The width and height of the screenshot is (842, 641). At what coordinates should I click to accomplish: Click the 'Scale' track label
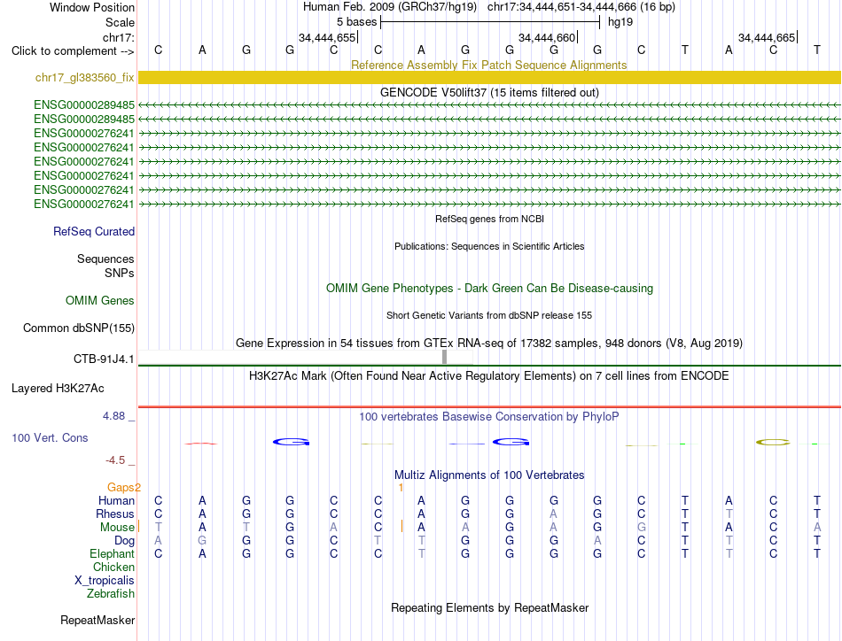[120, 22]
